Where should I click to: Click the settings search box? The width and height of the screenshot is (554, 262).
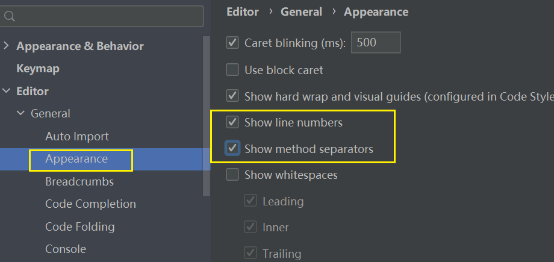pyautogui.click(x=108, y=17)
